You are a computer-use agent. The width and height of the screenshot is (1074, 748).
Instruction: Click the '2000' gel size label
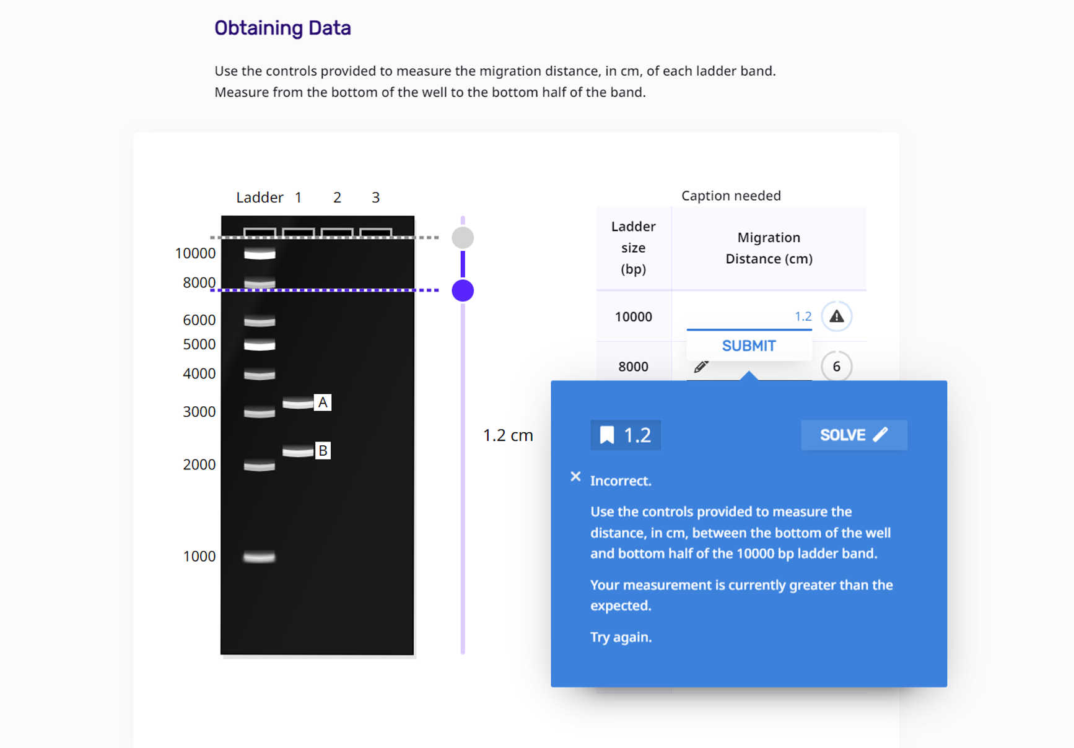tap(199, 464)
